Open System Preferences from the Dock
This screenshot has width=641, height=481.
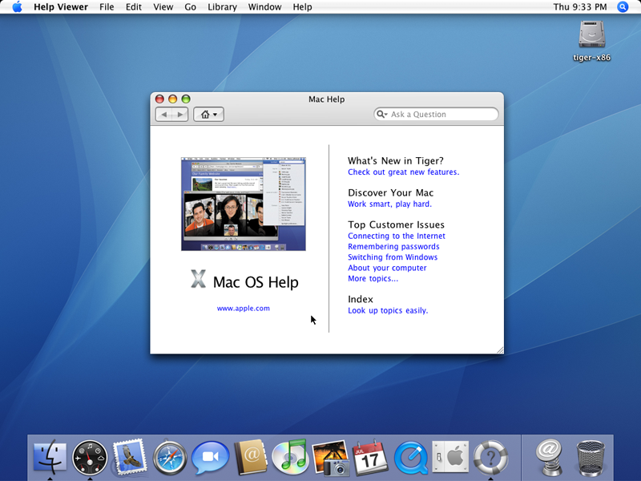(x=450, y=458)
